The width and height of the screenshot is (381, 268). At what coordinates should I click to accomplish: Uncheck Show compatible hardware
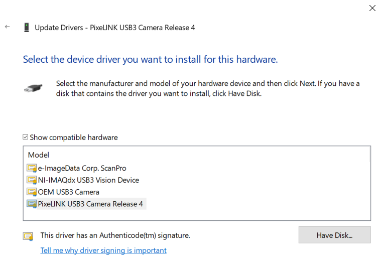[x=25, y=137]
